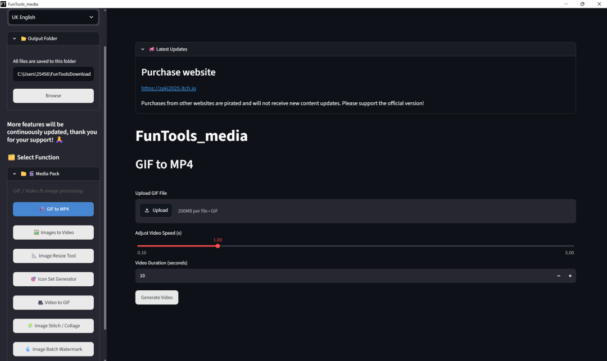Click the Browse button
Screen dimensions: 607x361
pos(53,96)
